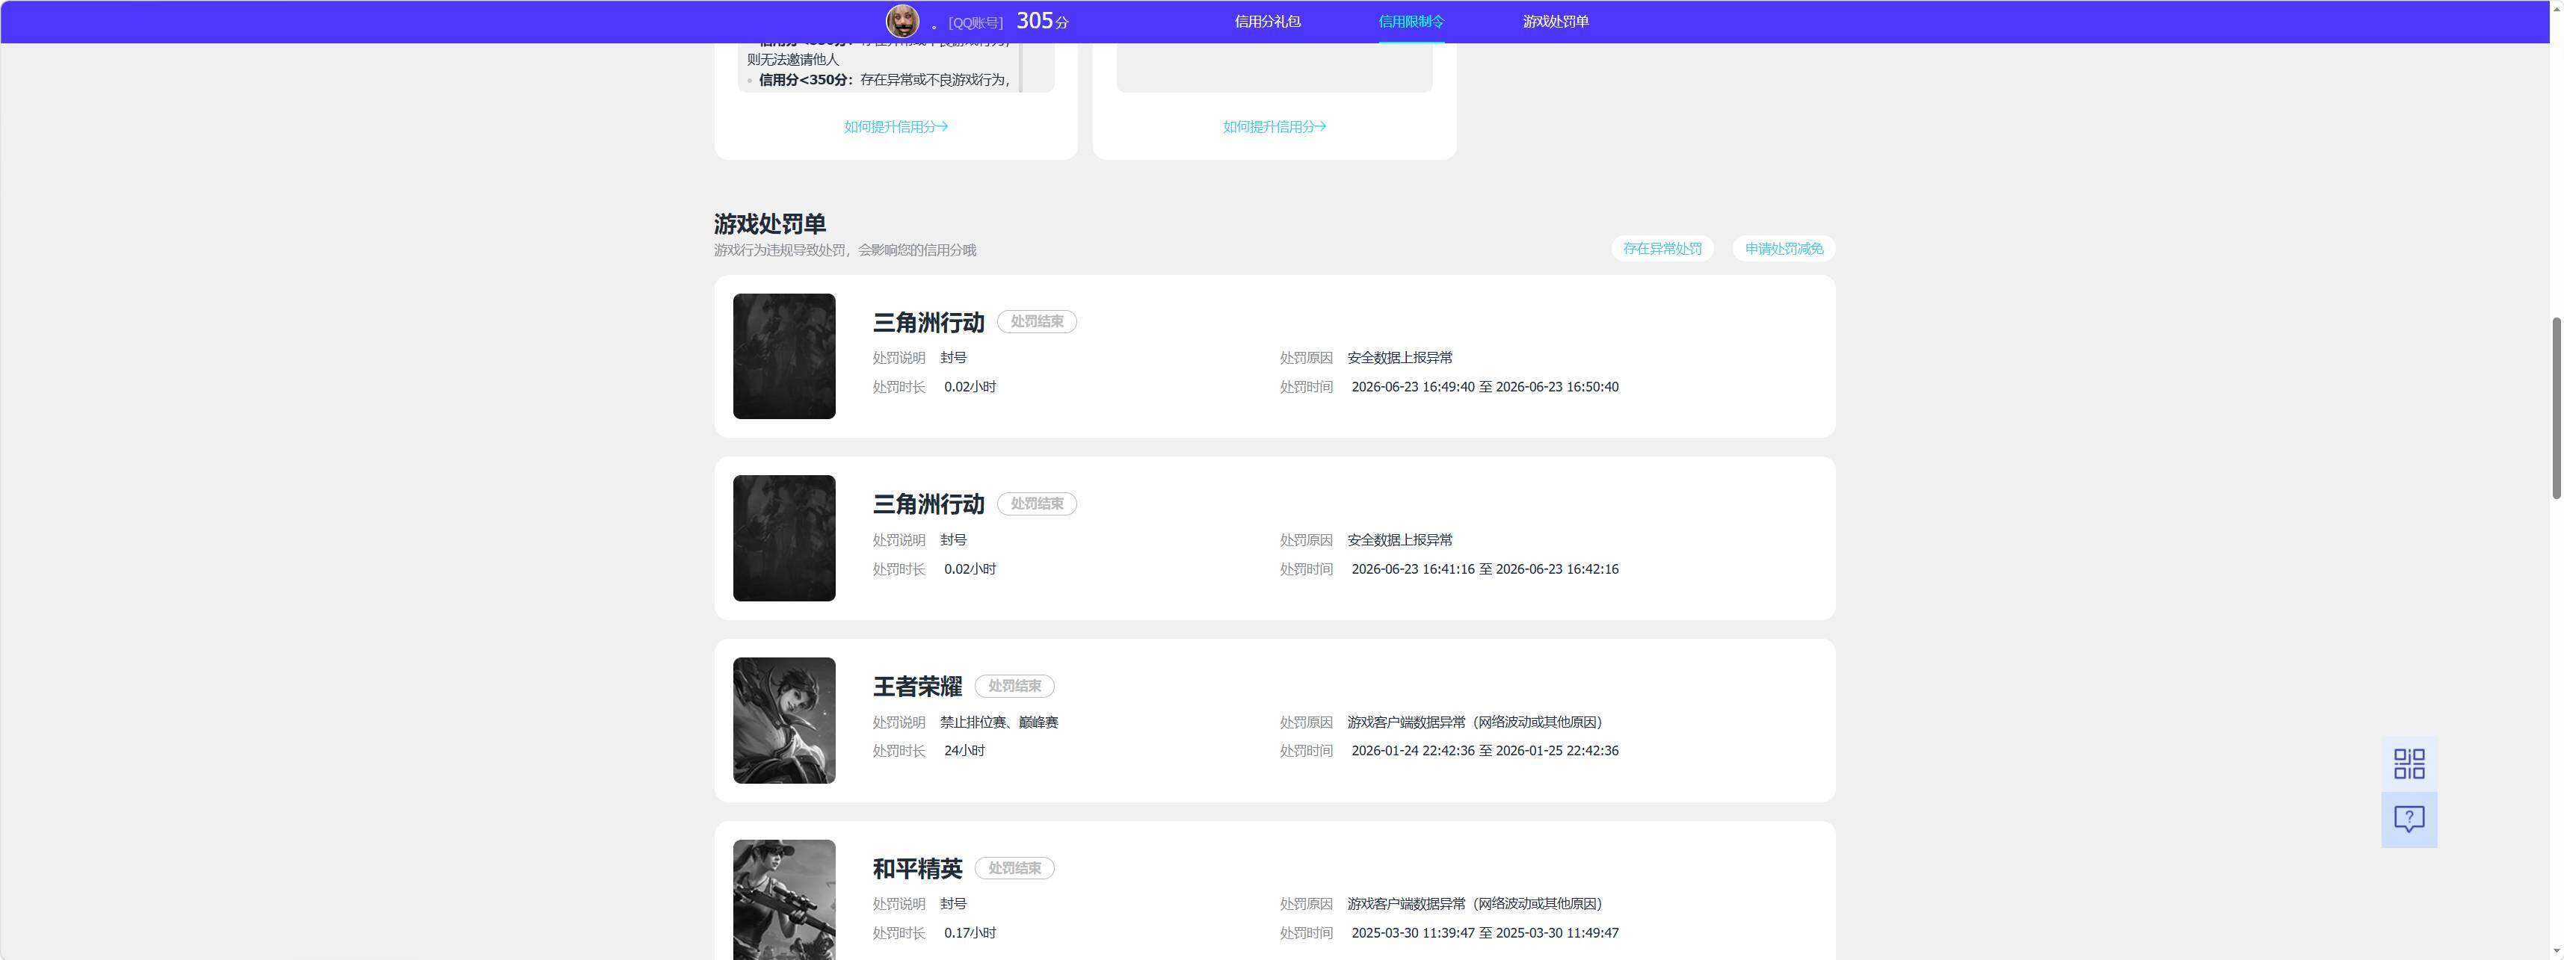Click the 游戏处罚单 section heading
This screenshot has height=960, width=2564.
769,224
